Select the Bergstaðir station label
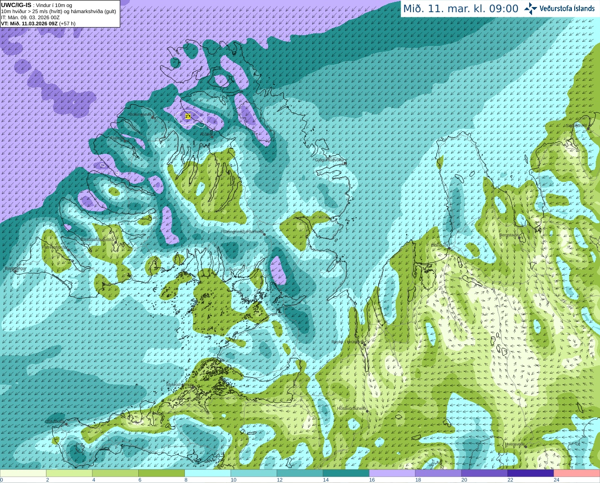 click(x=510, y=235)
